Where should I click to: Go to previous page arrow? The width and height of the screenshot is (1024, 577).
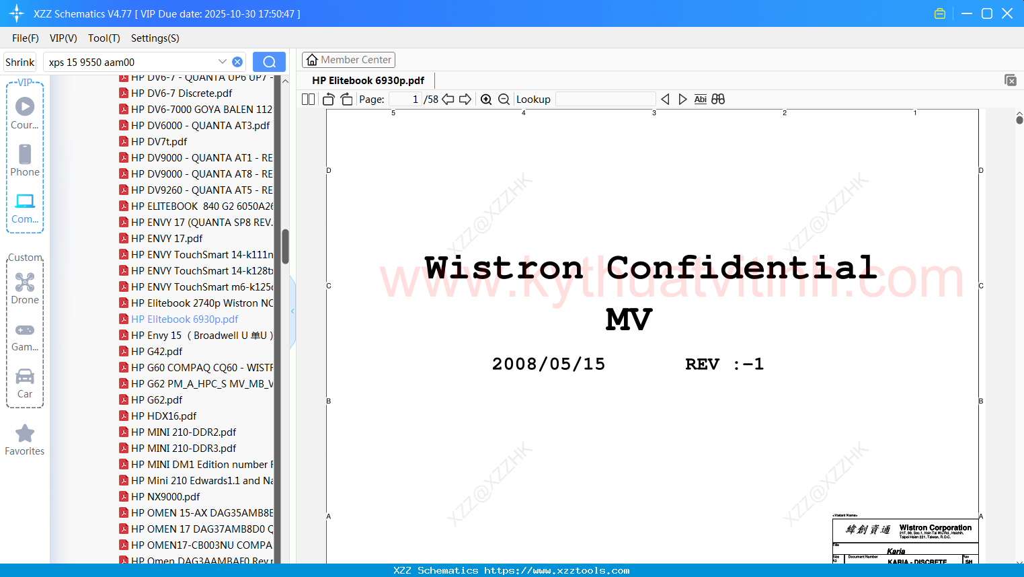[448, 100]
